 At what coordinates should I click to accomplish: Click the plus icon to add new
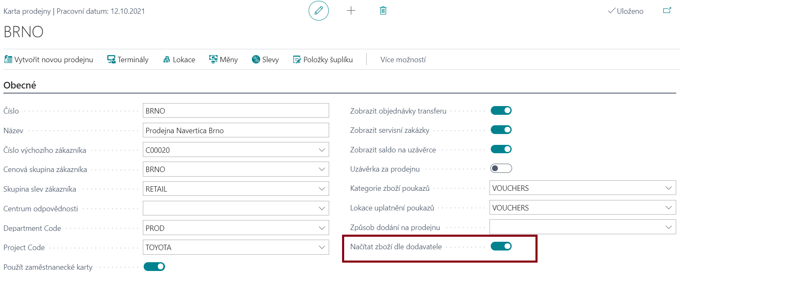tap(351, 11)
